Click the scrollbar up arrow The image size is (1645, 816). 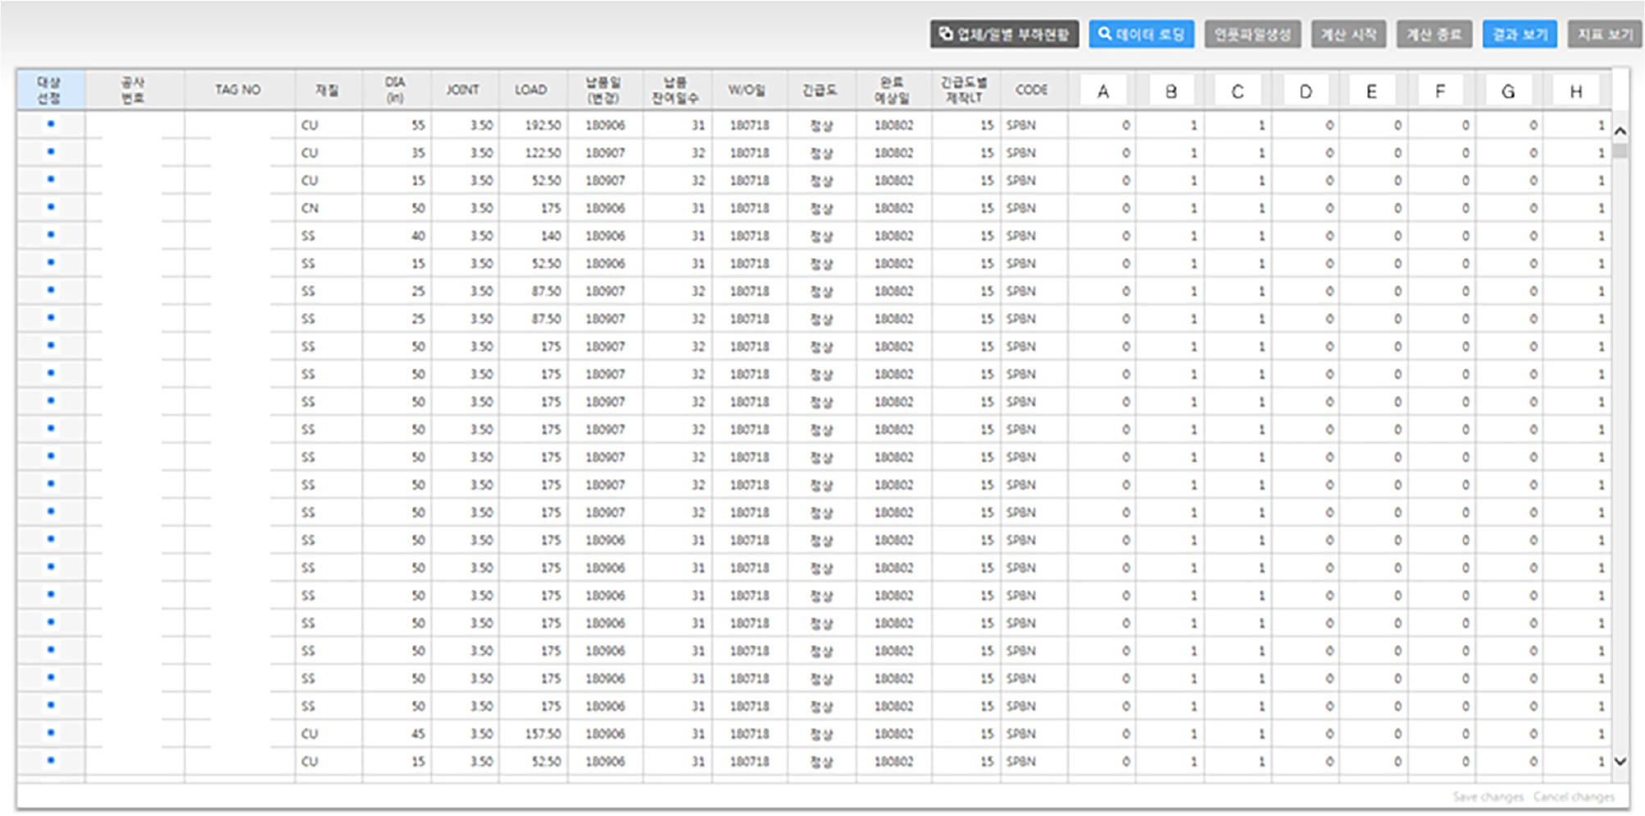pos(1620,131)
